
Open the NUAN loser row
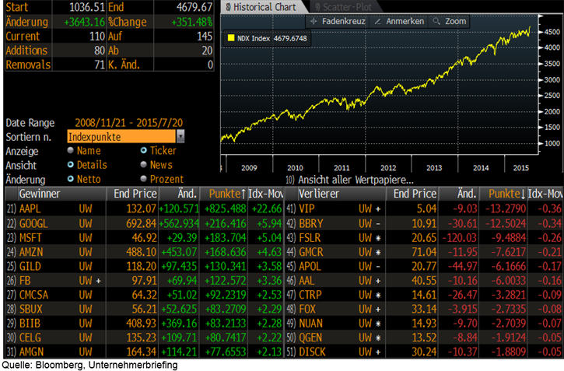point(424,324)
